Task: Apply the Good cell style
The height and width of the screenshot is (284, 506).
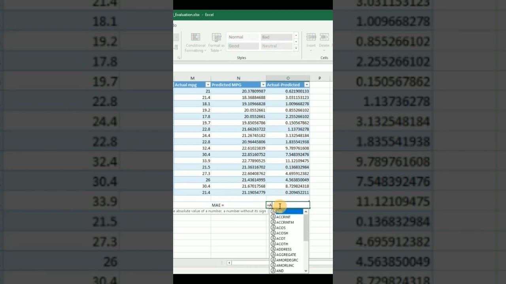Action: 242,46
